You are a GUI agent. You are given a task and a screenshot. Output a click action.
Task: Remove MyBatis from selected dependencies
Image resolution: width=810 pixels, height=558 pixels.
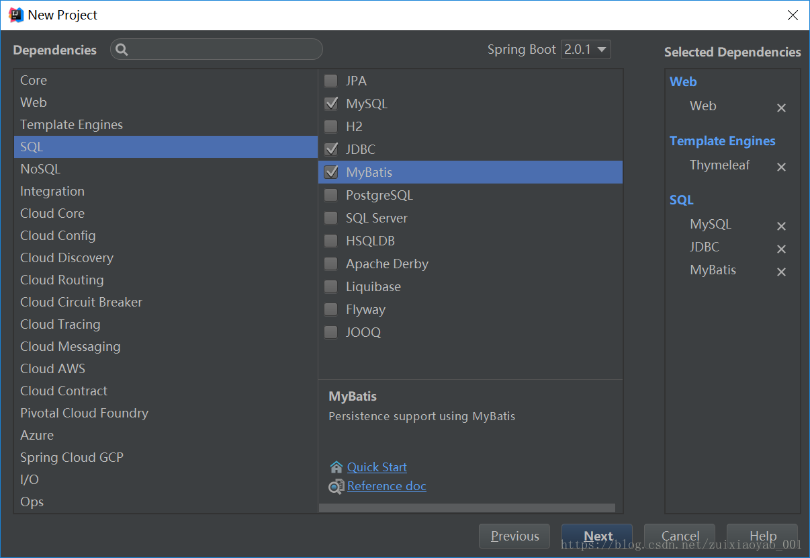[781, 272]
